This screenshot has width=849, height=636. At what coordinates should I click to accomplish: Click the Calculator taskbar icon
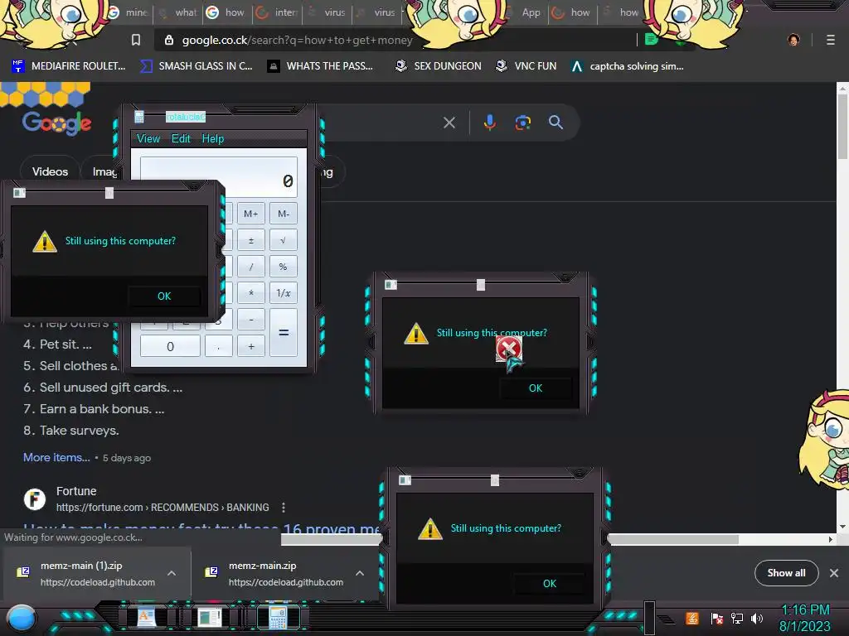pos(278,617)
